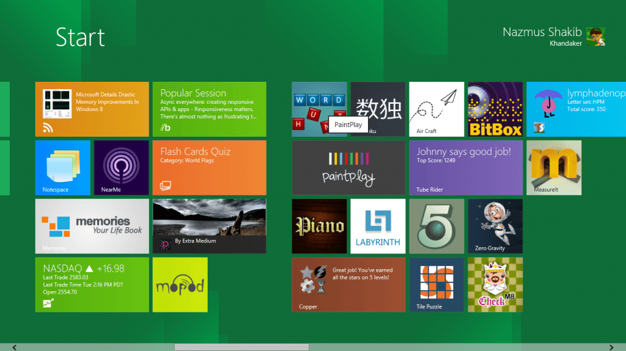Open the Copper game tile
The height and width of the screenshot is (351, 626).
tap(348, 285)
